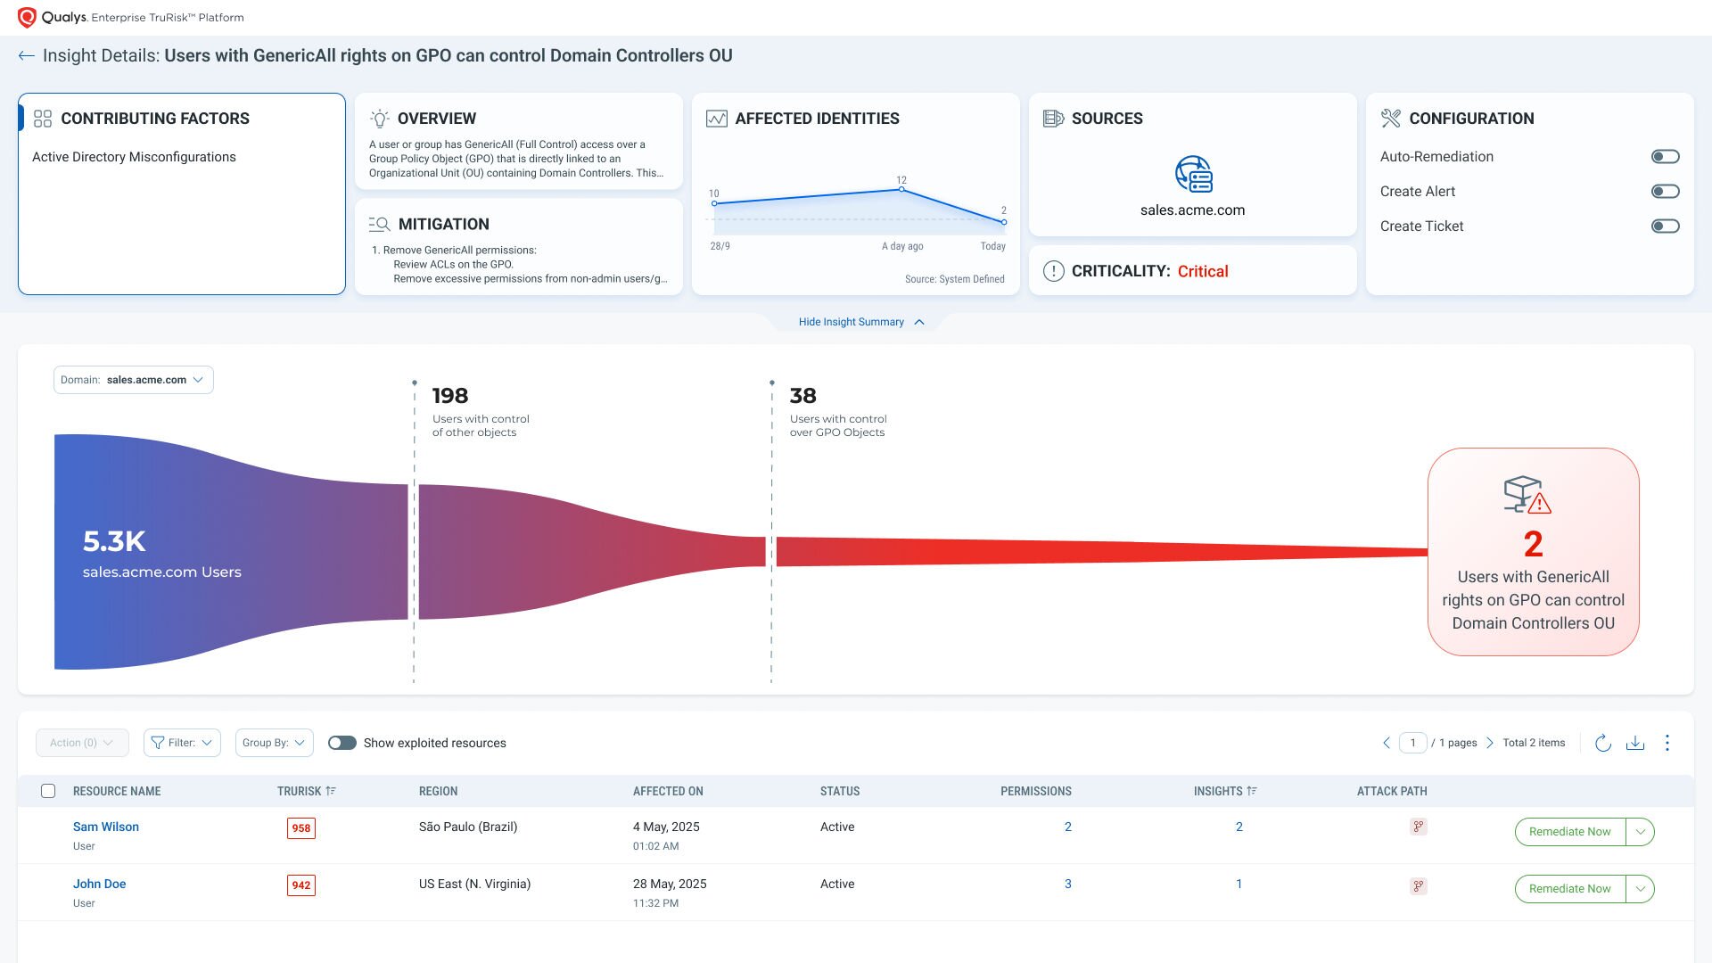This screenshot has height=963, width=1712.
Task: Click Remediate Now for John Doe
Action: pos(1570,889)
